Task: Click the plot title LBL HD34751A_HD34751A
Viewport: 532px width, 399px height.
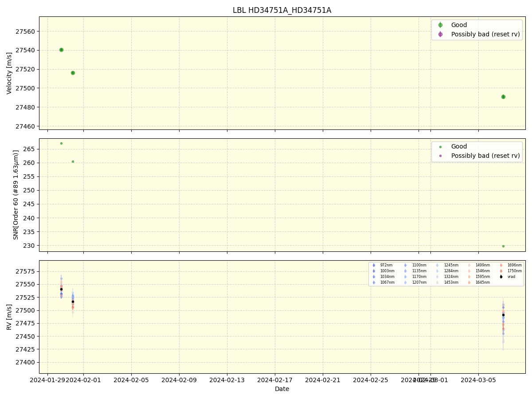Action: 282,10
